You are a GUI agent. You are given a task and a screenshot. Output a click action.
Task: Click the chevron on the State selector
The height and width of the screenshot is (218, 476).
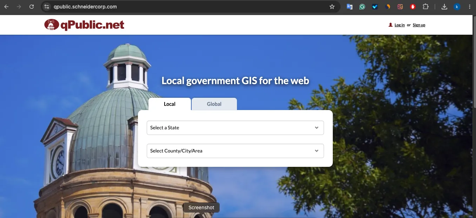[x=317, y=128]
